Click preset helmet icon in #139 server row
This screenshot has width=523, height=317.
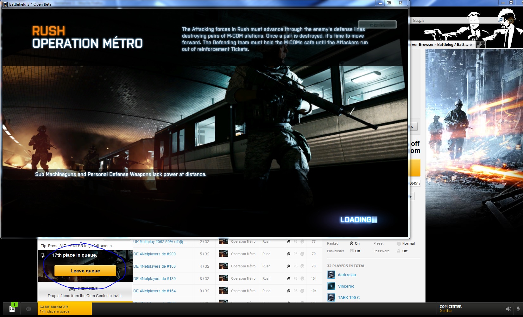302,278
